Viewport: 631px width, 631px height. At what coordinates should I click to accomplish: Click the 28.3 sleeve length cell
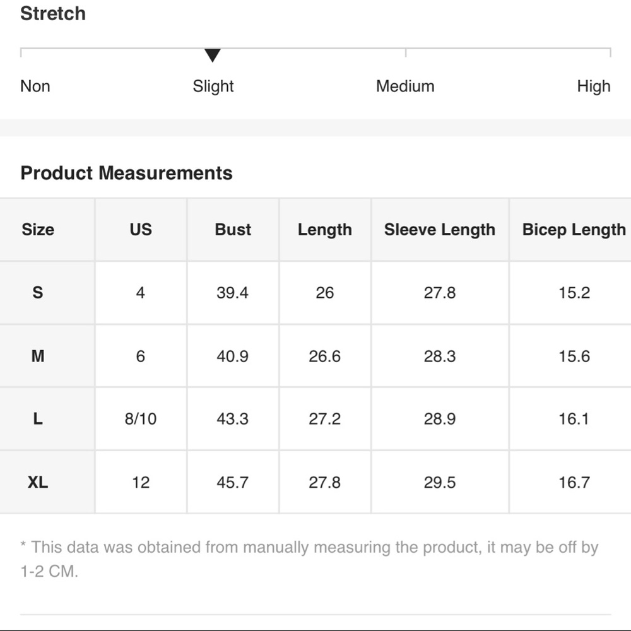tap(439, 356)
